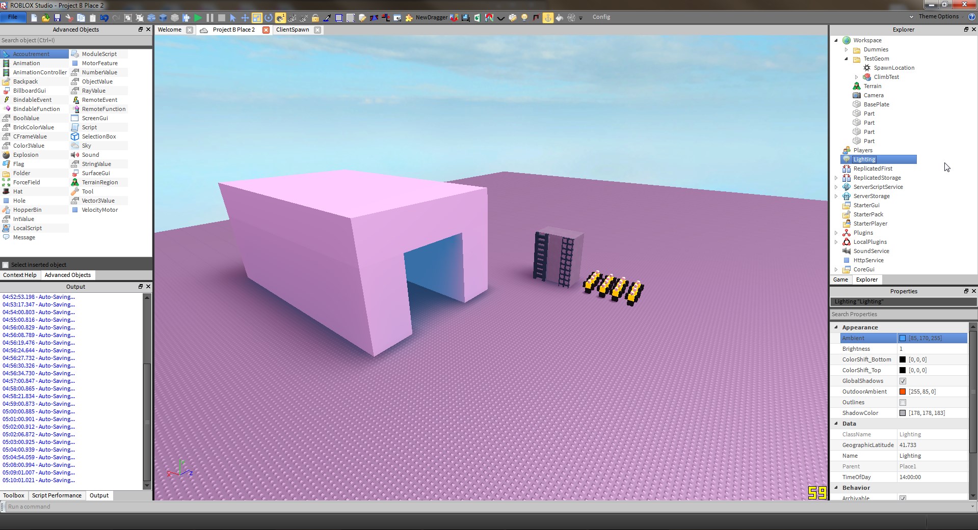Click the Ambient color swatch
The height and width of the screenshot is (530, 978).
(x=903, y=338)
